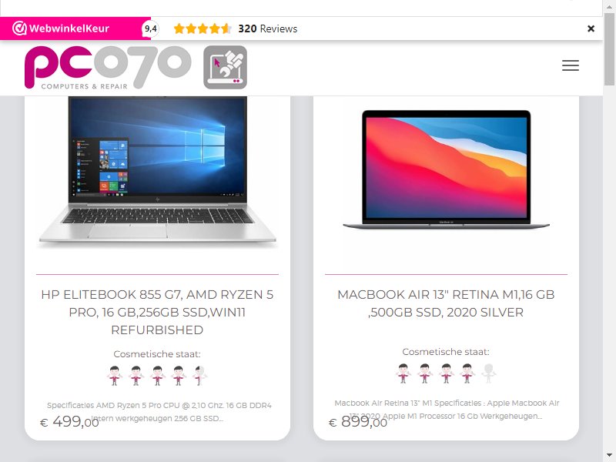Click the WebwinkelKeur checkmark badge icon
The image size is (616, 462).
(18, 28)
